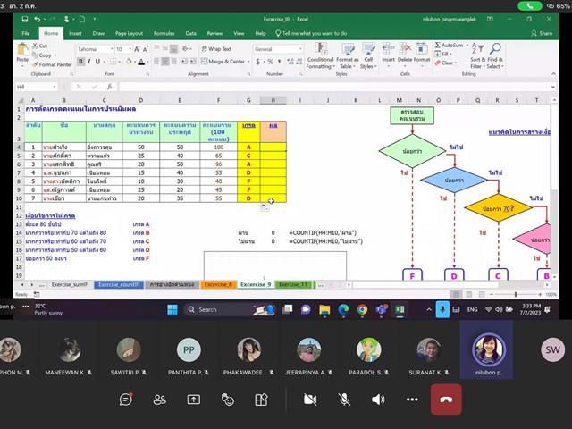Click the Format Painter brush icon
The height and width of the screenshot is (429, 572).
36,64
